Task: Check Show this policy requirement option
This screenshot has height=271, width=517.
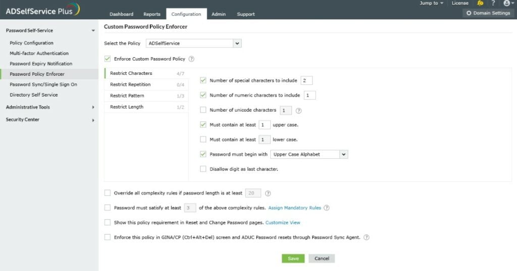Action: click(x=108, y=222)
